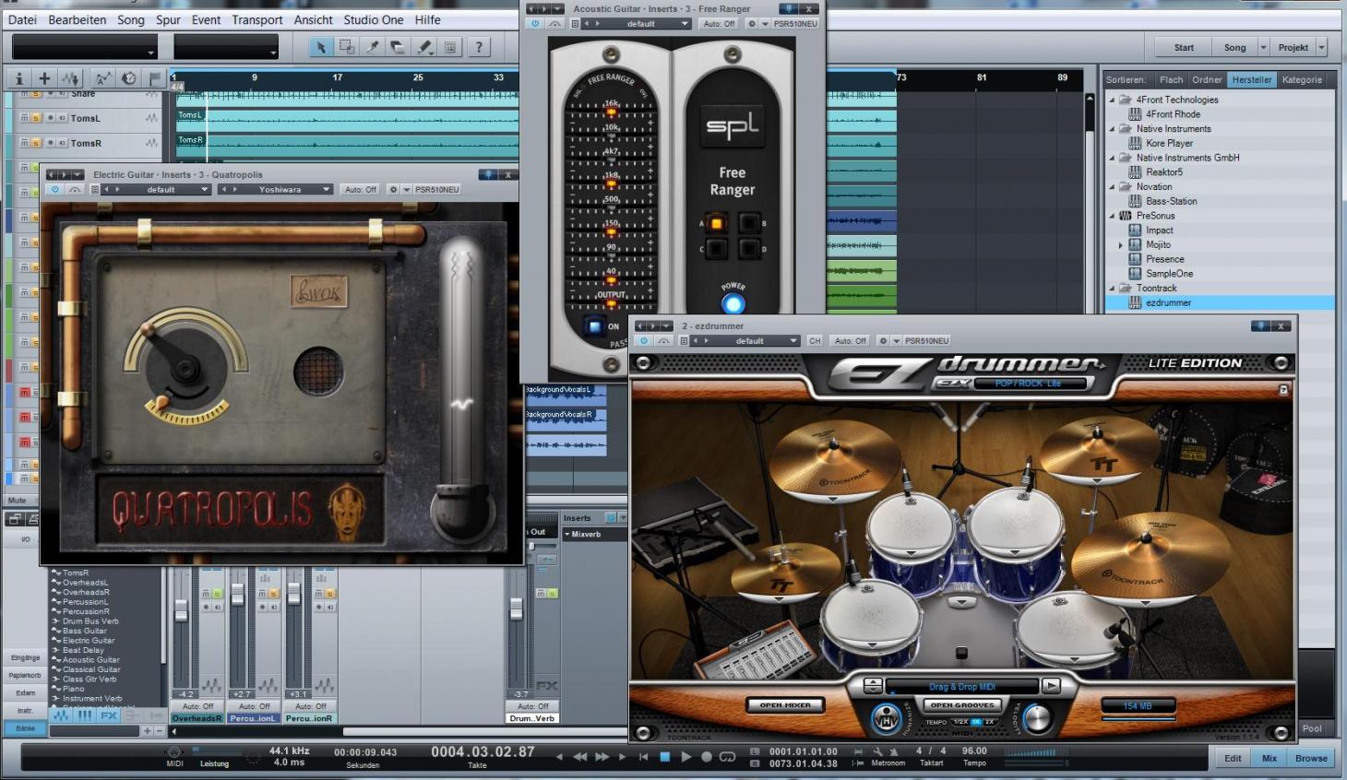
Task: Click gear settings icon in Quatropolis window
Action: (x=393, y=189)
